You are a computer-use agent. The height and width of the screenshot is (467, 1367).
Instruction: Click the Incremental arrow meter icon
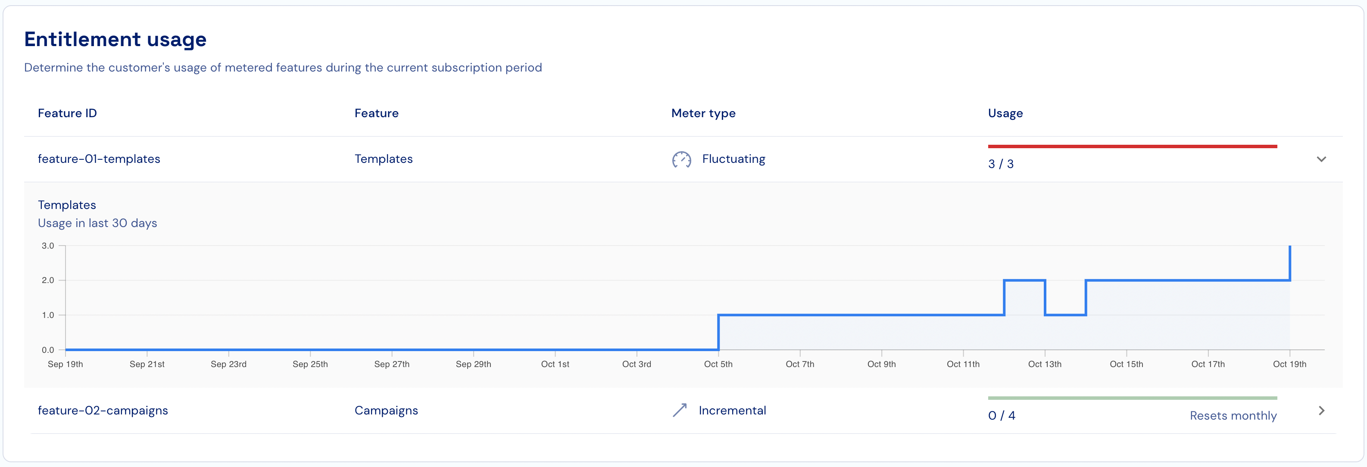coord(680,410)
